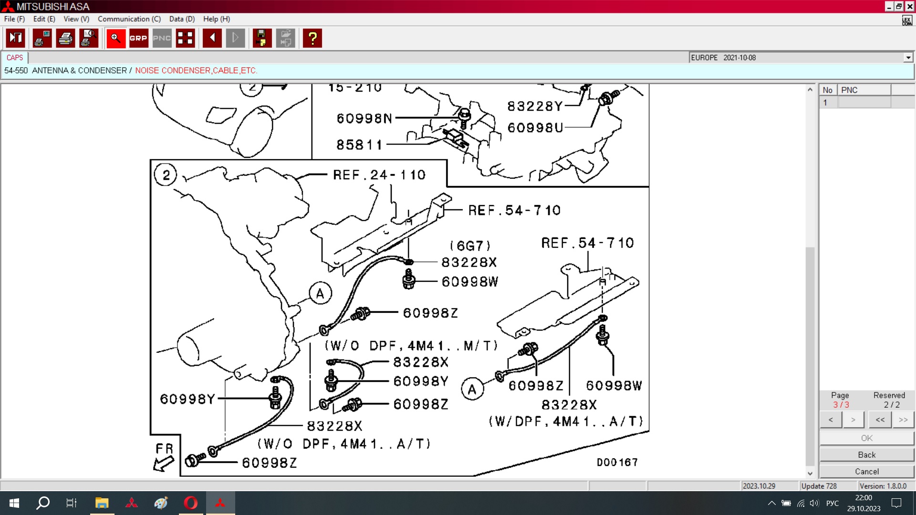Go to previous with left arrow icon

tap(212, 38)
